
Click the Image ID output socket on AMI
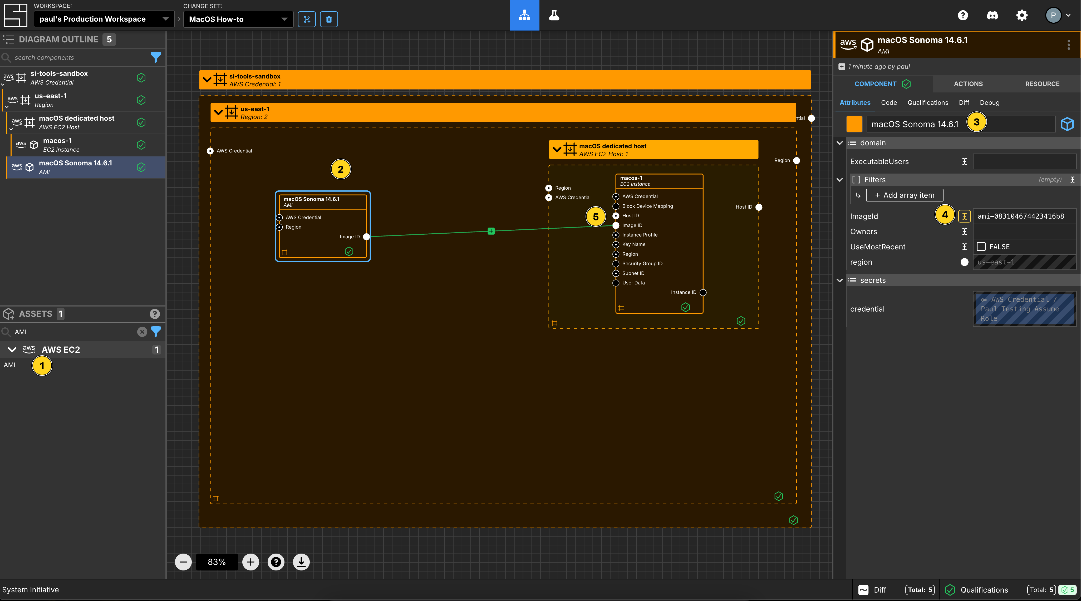366,237
